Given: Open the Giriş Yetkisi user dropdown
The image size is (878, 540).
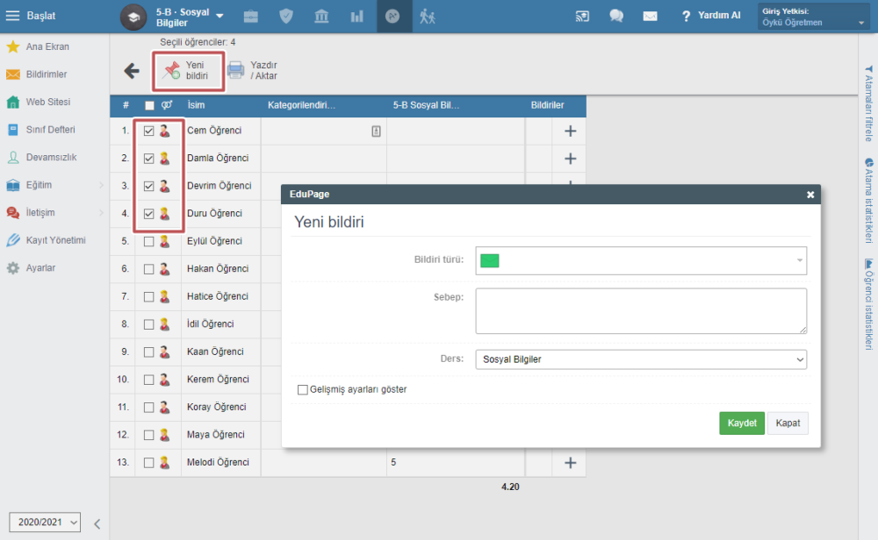Looking at the screenshot, I should coord(812,16).
